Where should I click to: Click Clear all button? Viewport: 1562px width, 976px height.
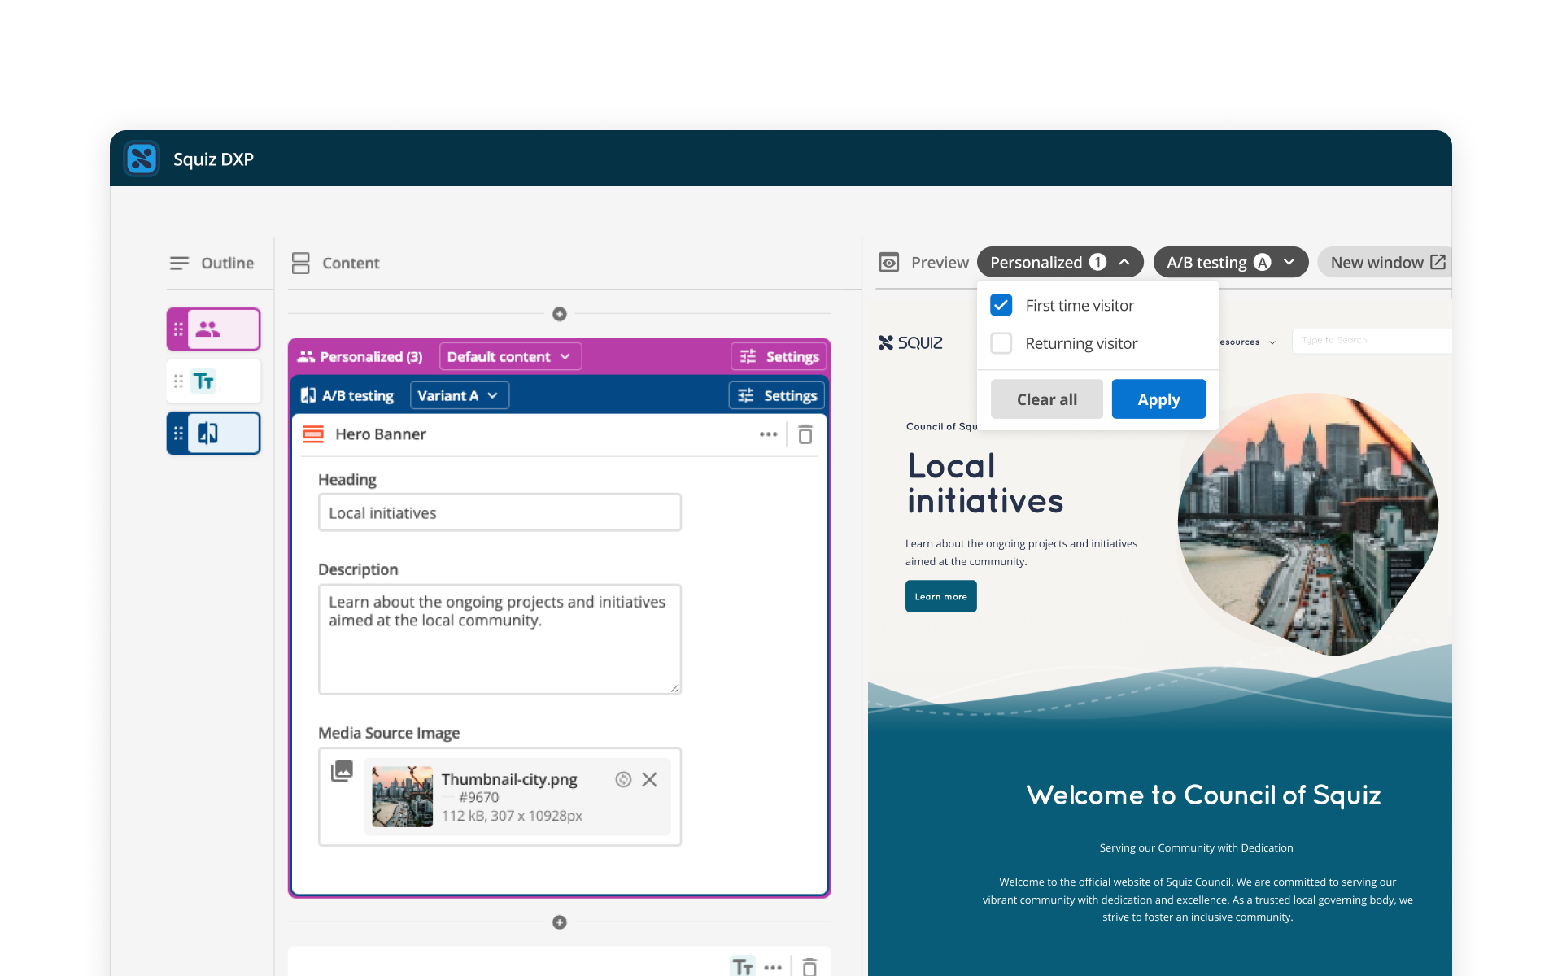pos(1046,399)
